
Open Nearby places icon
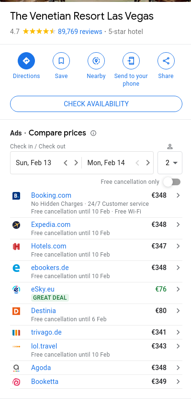96,61
